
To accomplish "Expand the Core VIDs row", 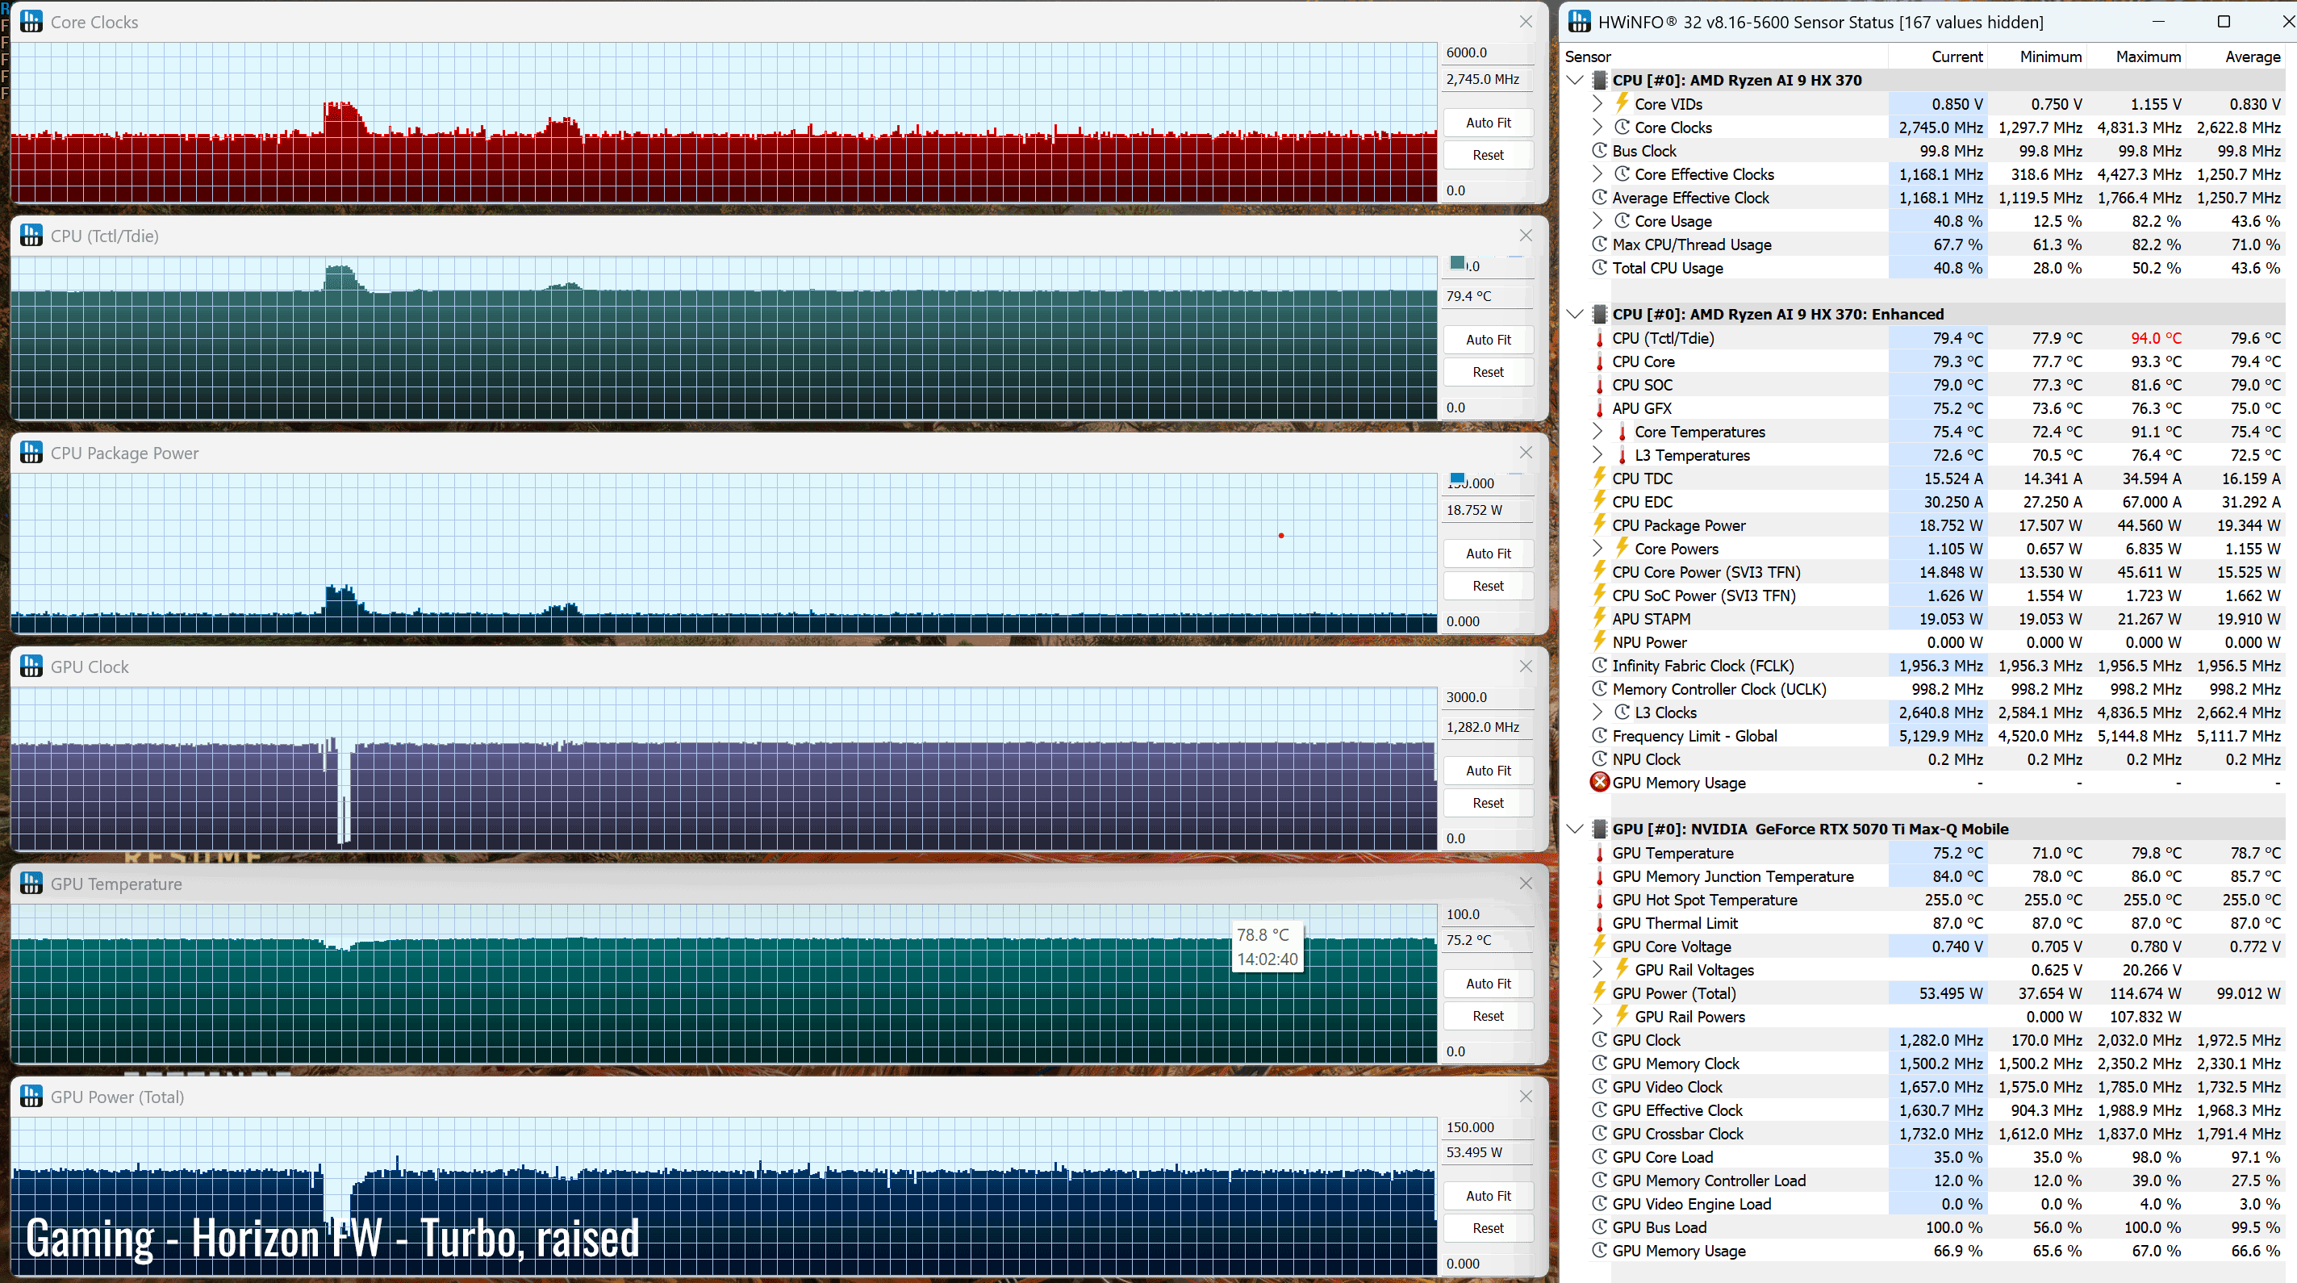I will 1597,103.
